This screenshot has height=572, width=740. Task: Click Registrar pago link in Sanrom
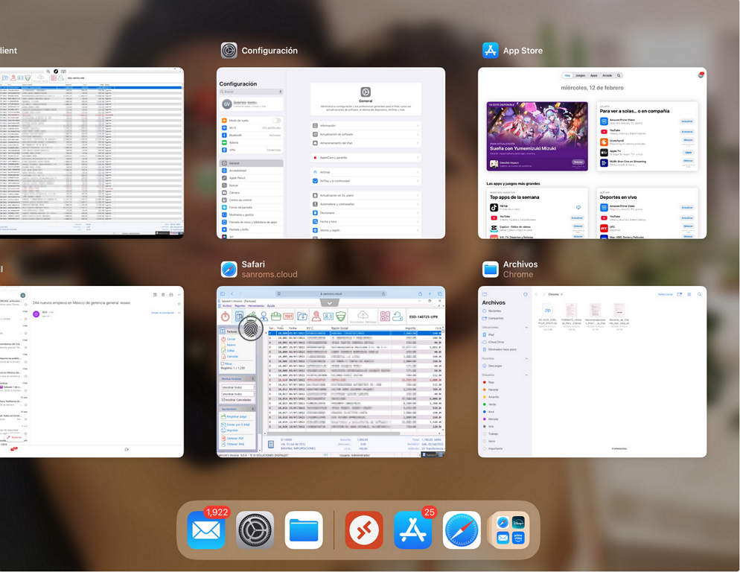tap(237, 416)
